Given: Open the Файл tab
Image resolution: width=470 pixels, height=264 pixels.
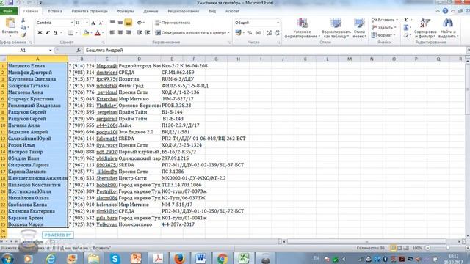Looking at the screenshot, I should coord(8,11).
